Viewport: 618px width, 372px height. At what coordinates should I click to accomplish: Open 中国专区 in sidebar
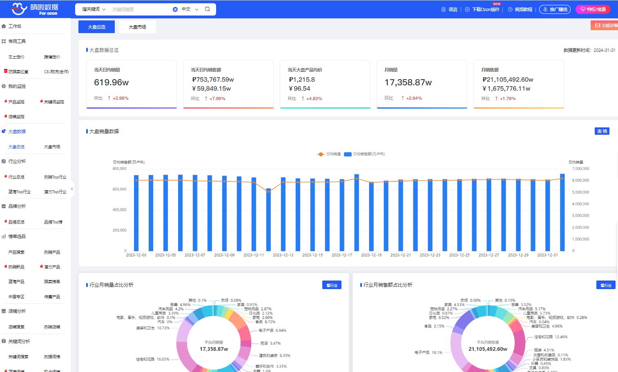16,296
